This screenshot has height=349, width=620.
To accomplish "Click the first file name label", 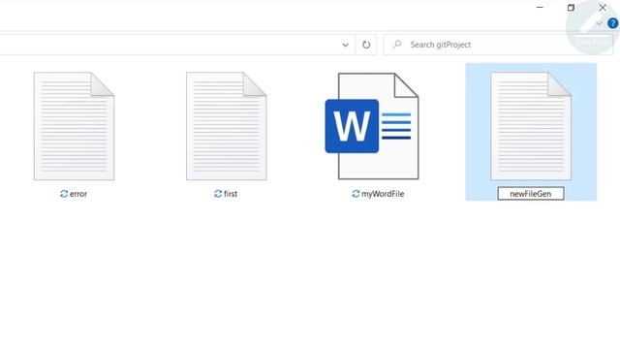I will (x=231, y=194).
